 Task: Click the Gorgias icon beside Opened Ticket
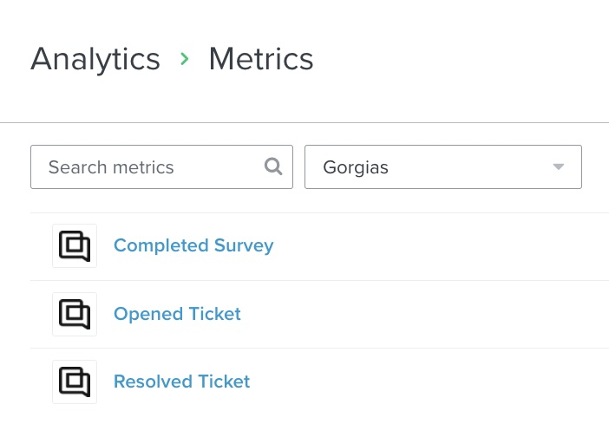pos(75,314)
